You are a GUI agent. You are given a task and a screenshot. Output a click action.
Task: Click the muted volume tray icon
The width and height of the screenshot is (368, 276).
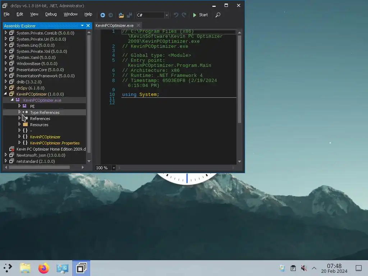(x=304, y=268)
